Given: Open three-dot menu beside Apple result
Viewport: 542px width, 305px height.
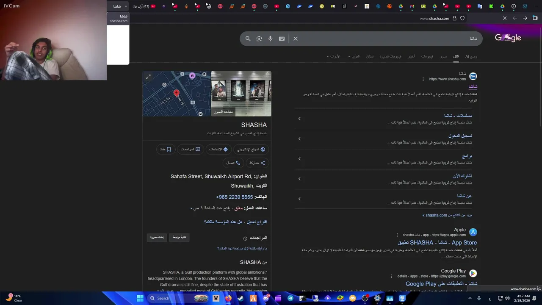Looking at the screenshot, I should 397,235.
